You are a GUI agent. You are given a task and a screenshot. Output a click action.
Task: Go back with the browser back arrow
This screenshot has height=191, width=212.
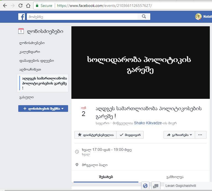tap(5, 6)
